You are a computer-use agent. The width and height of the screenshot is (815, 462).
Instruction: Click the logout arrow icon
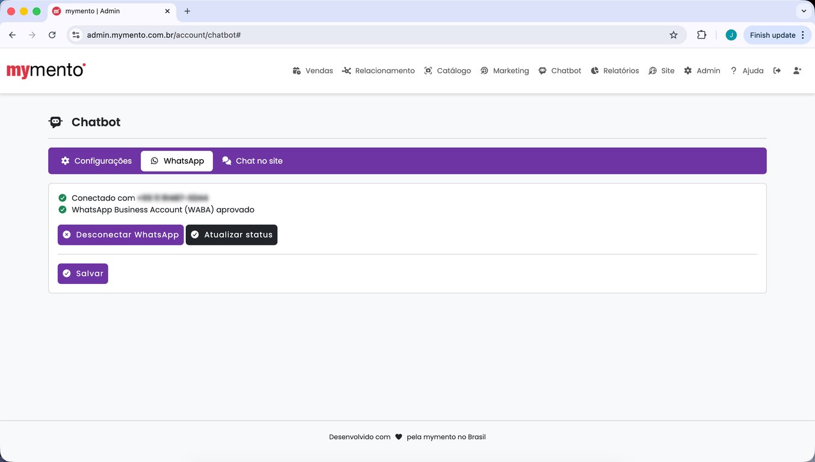coord(777,71)
